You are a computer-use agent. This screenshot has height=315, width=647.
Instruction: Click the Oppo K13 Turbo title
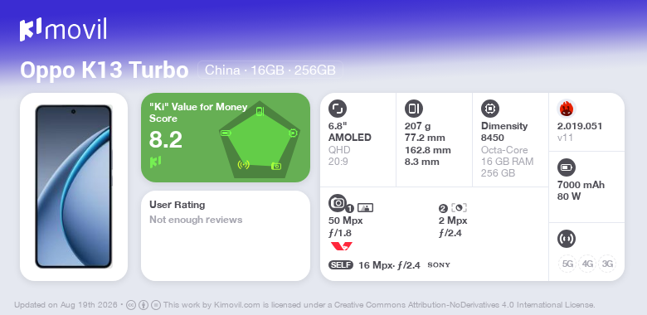[105, 70]
